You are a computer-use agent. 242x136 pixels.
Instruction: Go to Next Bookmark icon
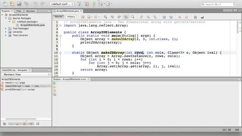(148, 17)
